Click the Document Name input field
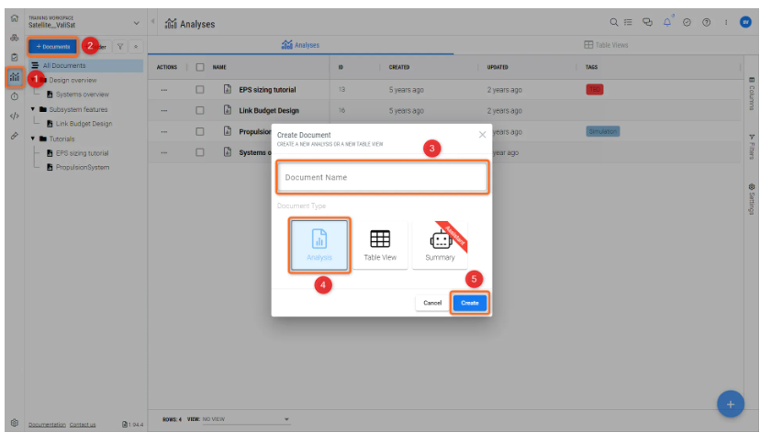Image resolution: width=760 pixels, height=433 pixels. [x=383, y=177]
